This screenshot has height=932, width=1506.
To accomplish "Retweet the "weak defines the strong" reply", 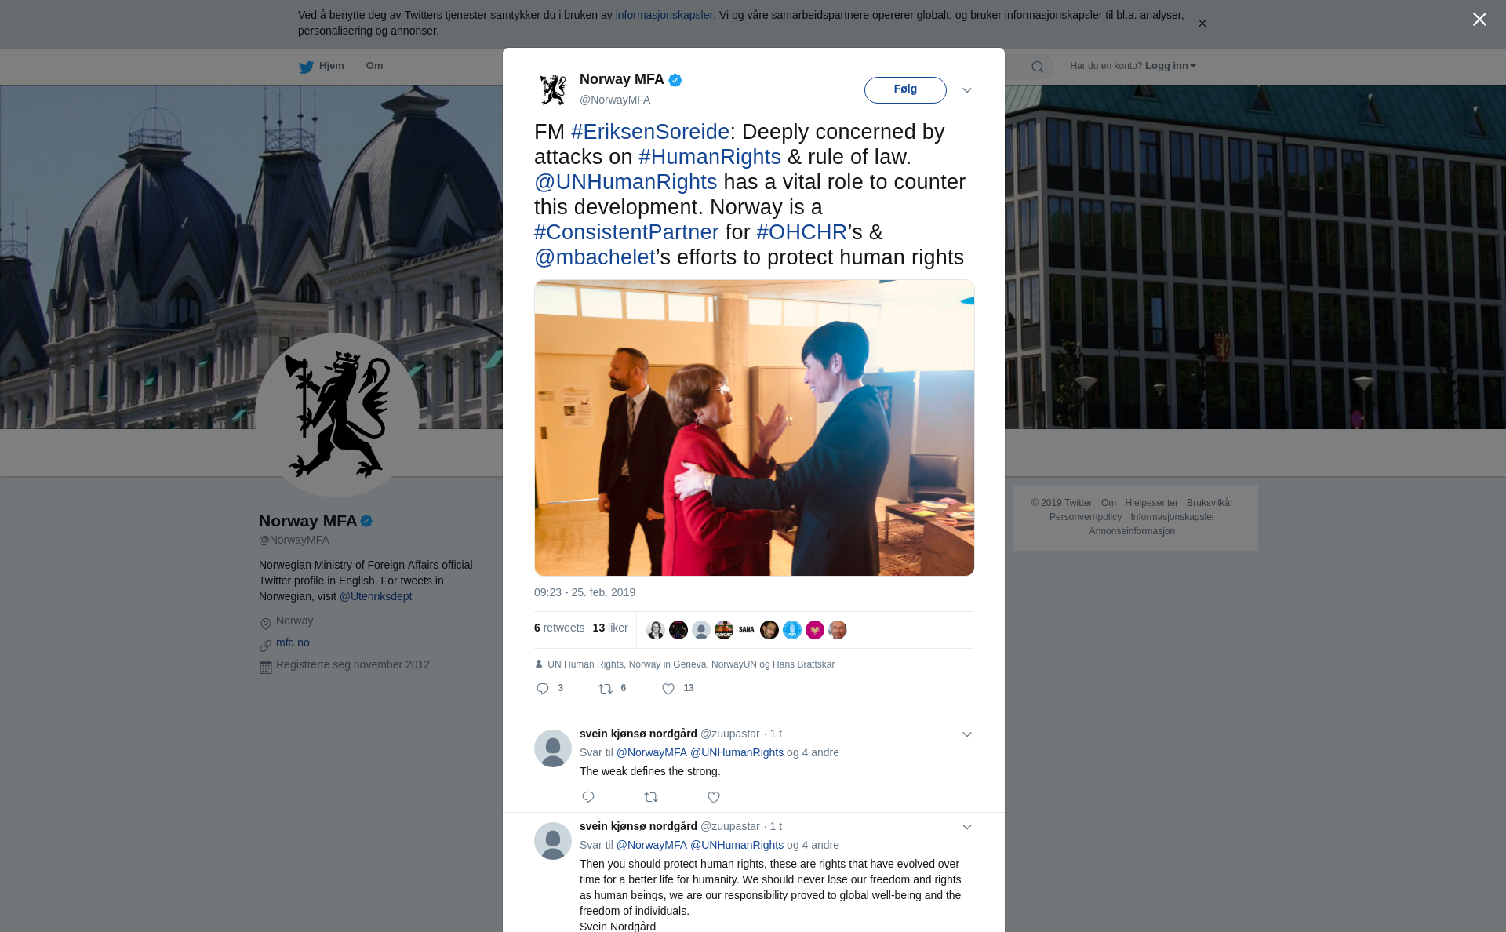I will tap(651, 797).
